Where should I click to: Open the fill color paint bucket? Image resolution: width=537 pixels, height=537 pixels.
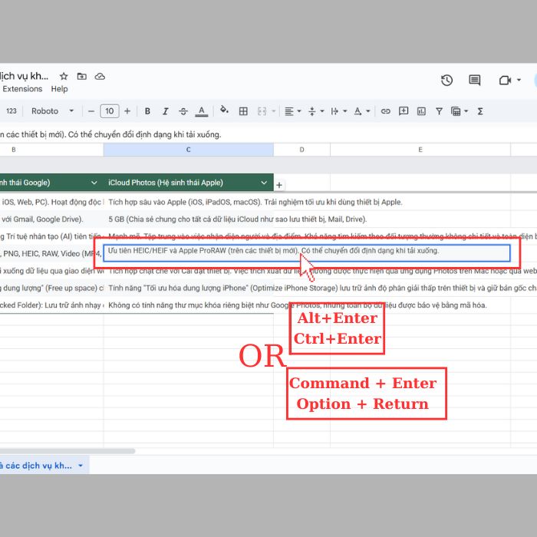(x=224, y=110)
